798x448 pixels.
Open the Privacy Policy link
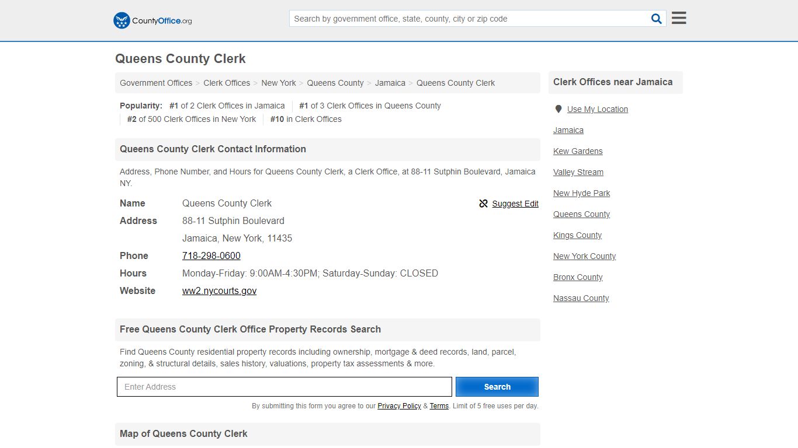tap(399, 406)
